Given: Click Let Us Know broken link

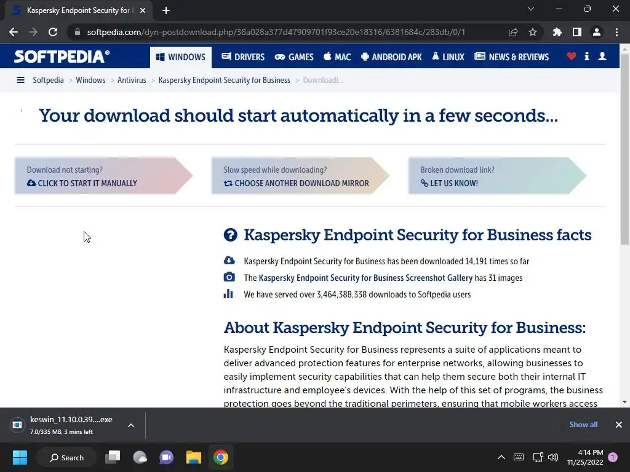Looking at the screenshot, I should click(449, 183).
